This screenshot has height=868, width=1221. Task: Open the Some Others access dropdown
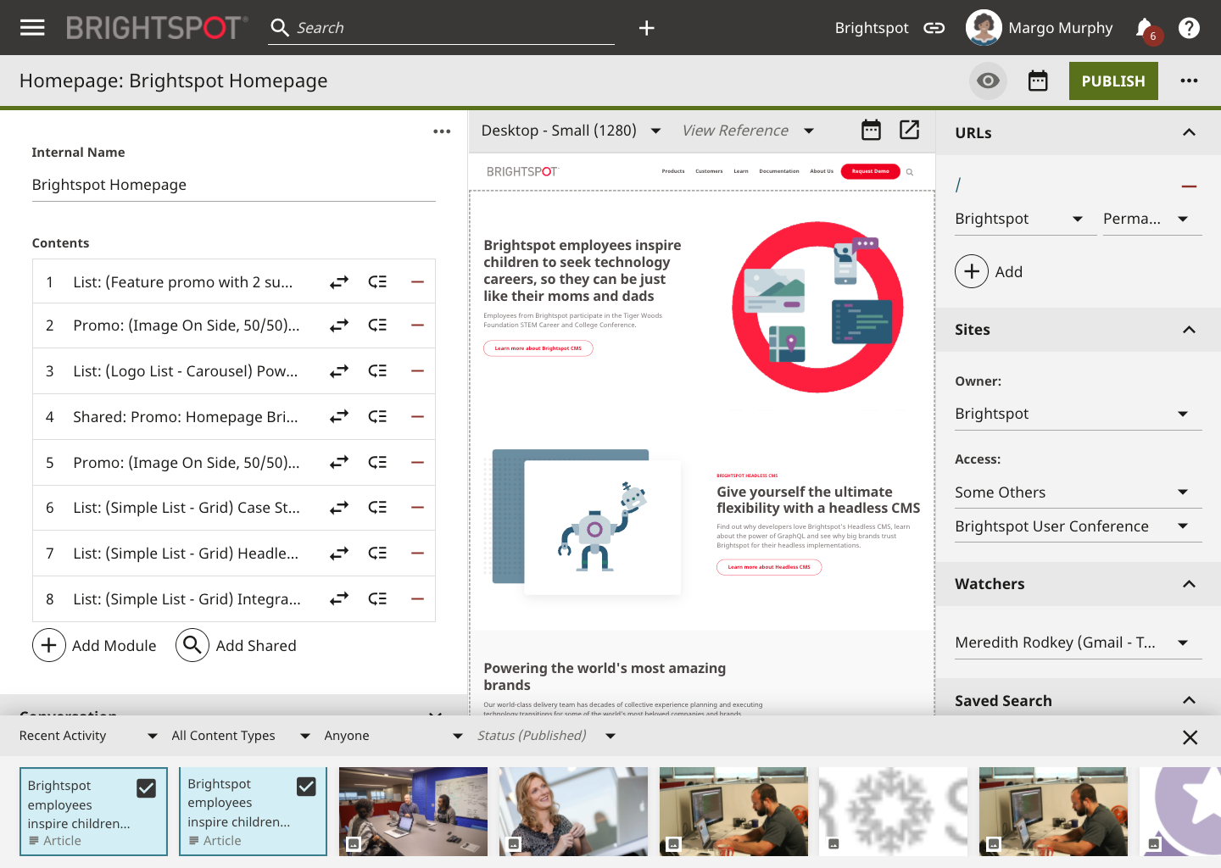tap(1079, 492)
